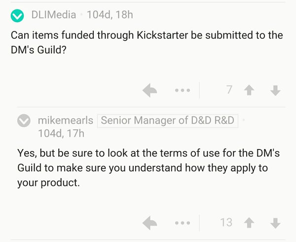The image size is (296, 242).
Task: Collapse DLIMedia's comment using the teal chevron
Action: coord(17,16)
